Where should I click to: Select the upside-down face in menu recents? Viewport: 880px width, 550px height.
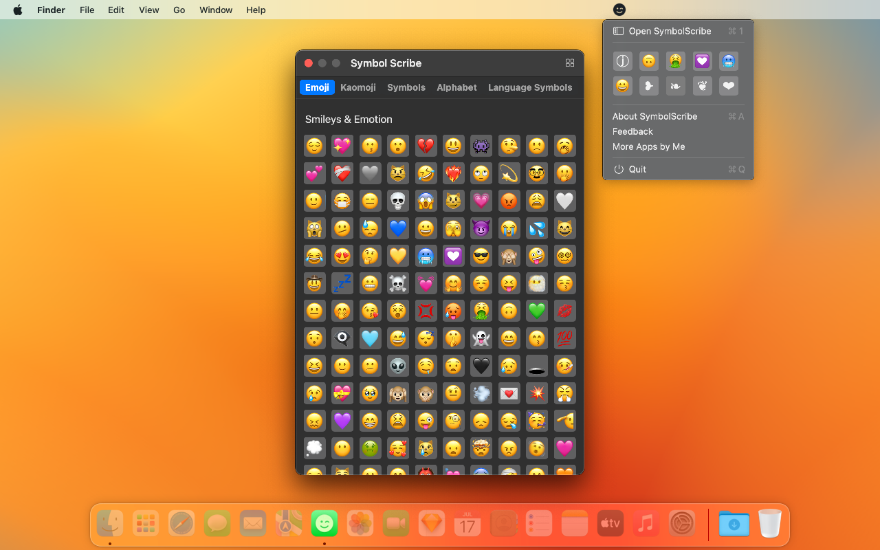(648, 61)
